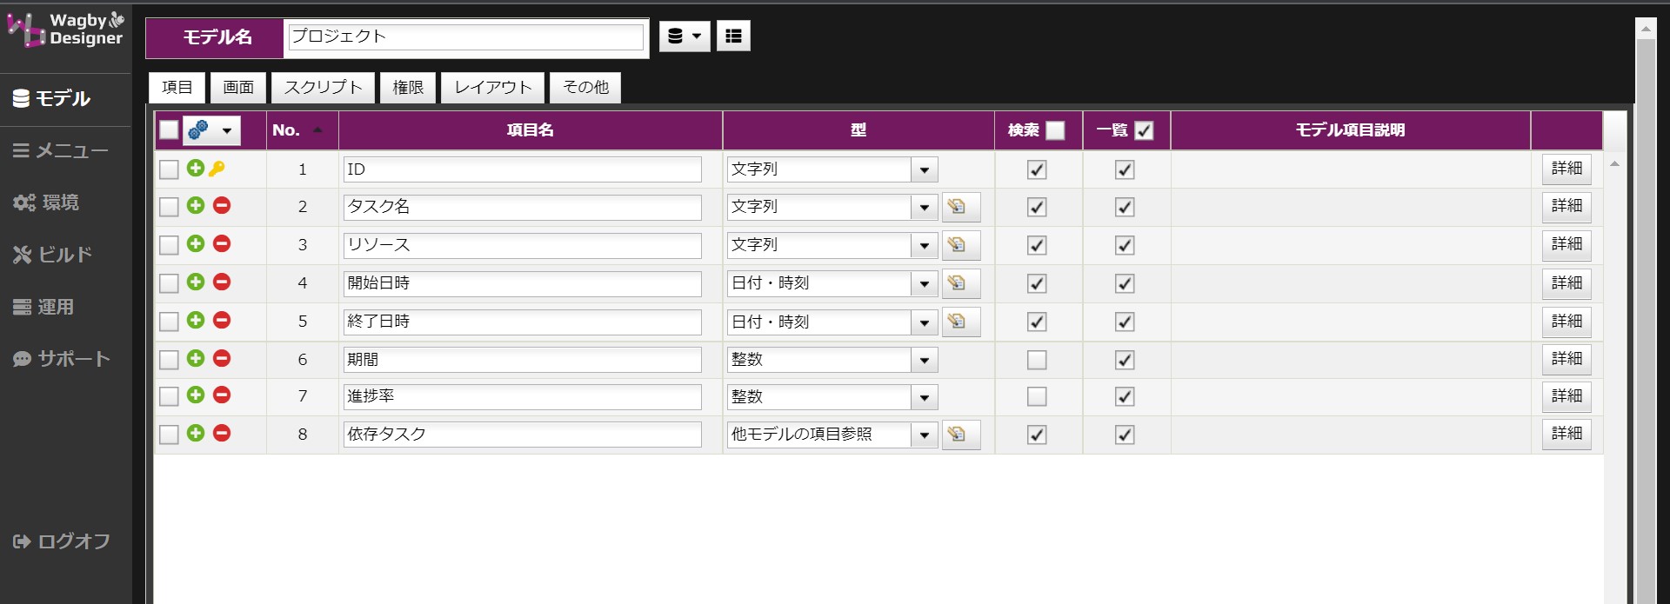
Task: Delete the タスク名 row
Action: [222, 205]
